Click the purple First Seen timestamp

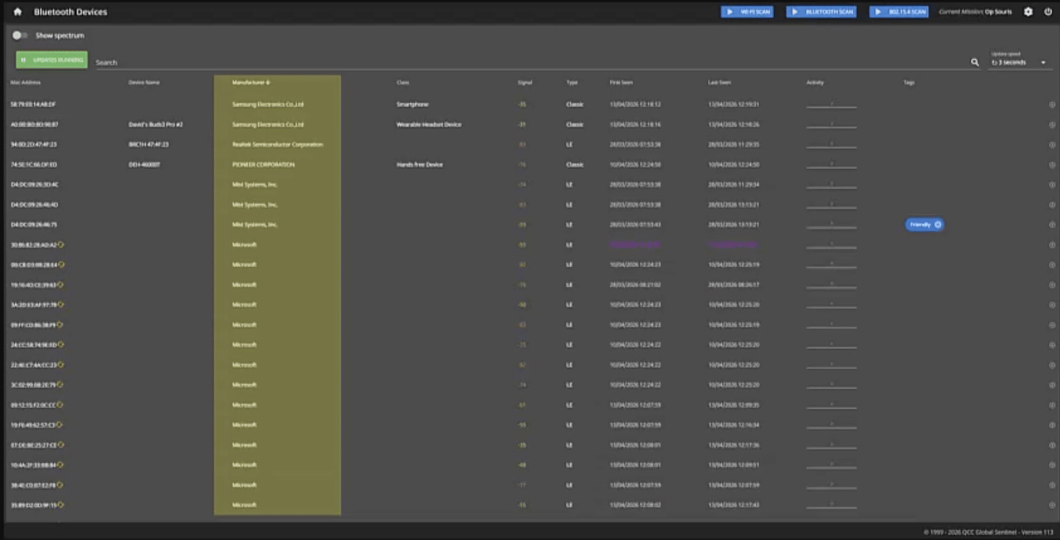pyautogui.click(x=635, y=245)
